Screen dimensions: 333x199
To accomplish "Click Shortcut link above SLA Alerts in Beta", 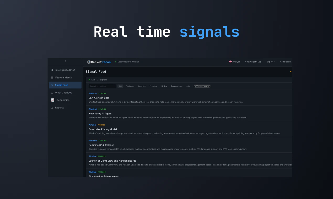I will 93,93.
